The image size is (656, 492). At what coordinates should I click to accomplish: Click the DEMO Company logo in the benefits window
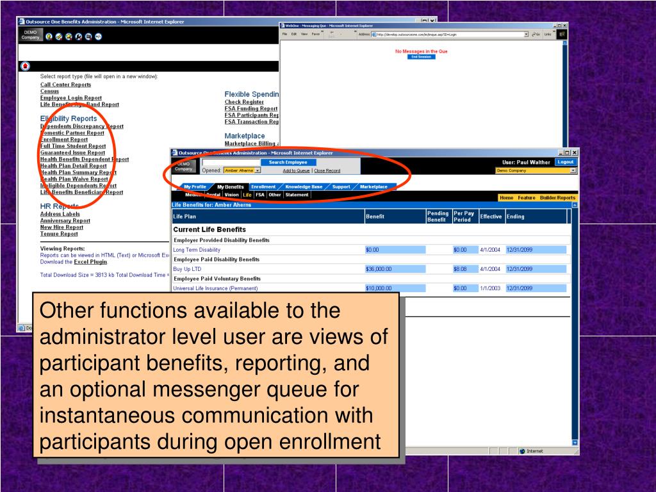coord(184,166)
